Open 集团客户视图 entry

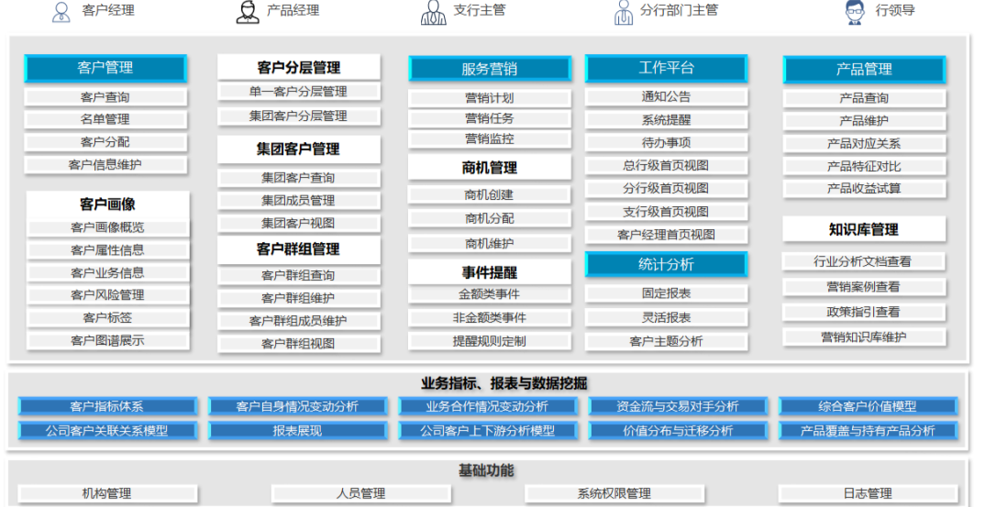pyautogui.click(x=298, y=223)
